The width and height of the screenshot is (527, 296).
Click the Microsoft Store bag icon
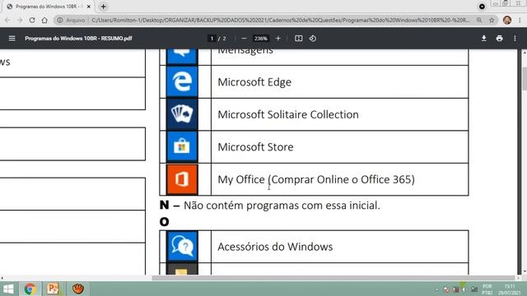click(x=182, y=146)
